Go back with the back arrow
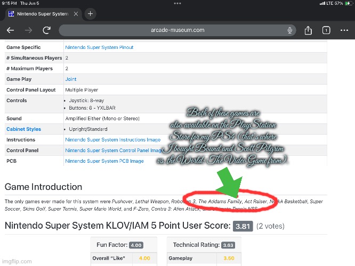This screenshot has height=266, width=355. click(11, 30)
